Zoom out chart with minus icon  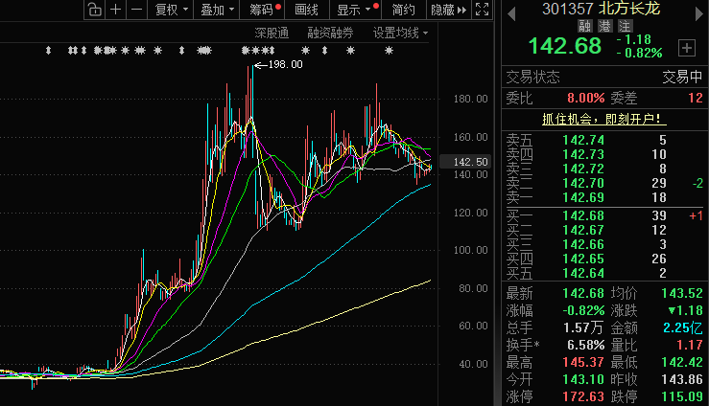137,10
